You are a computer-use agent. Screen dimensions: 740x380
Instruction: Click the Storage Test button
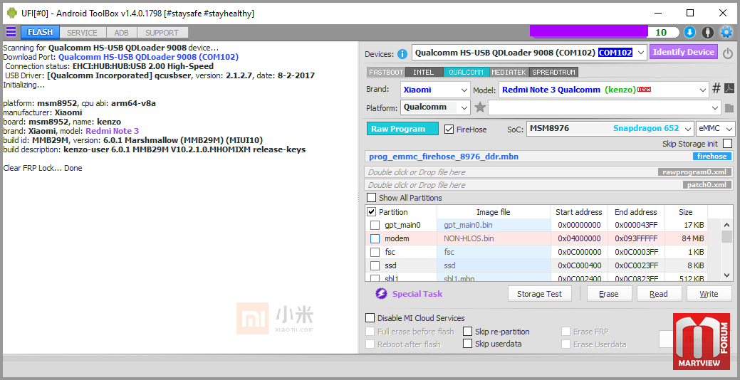(x=539, y=294)
